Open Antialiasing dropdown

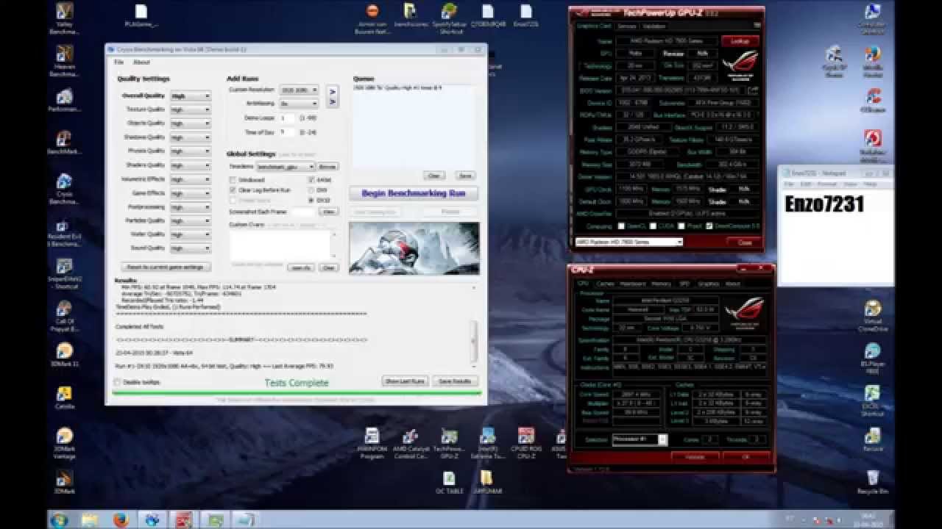coord(299,104)
